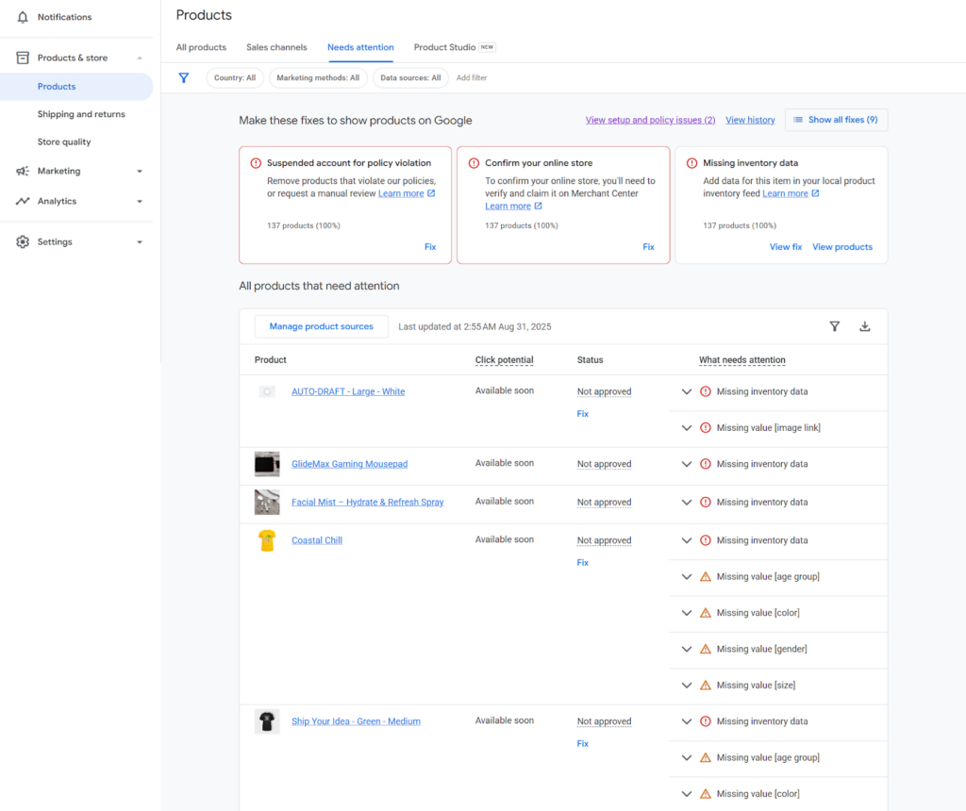
Task: Open the Country: All filter dropdown
Action: point(234,77)
